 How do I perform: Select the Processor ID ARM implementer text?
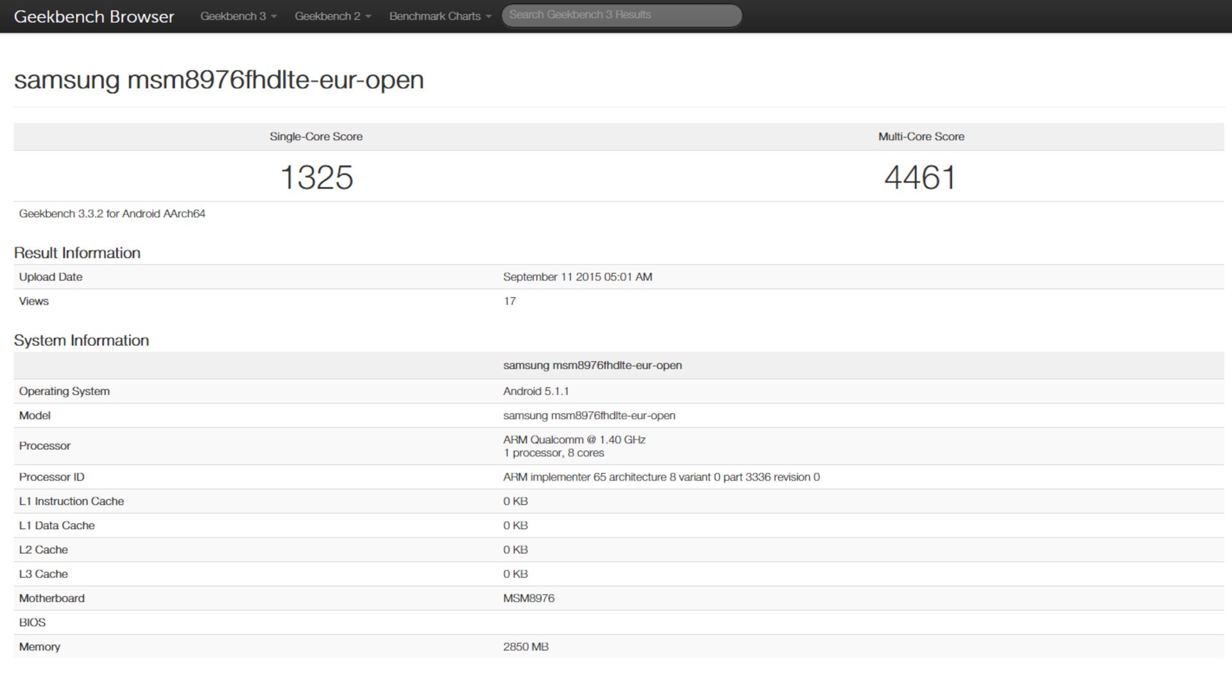coord(661,477)
